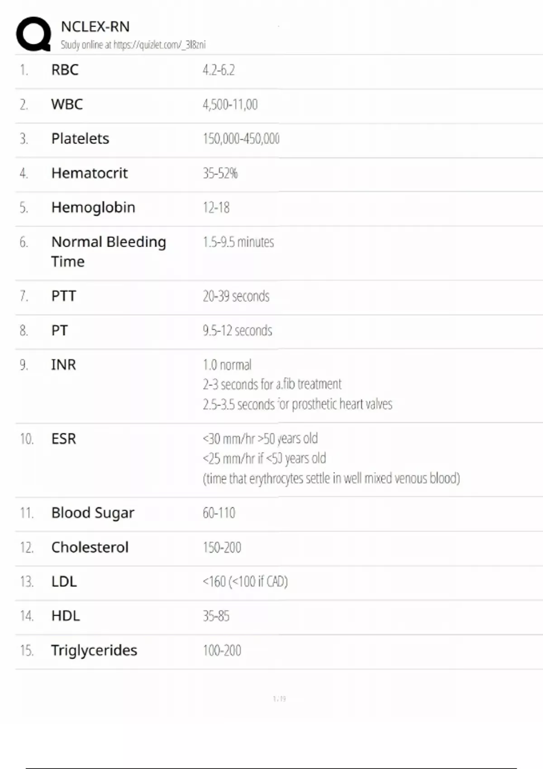Select the INR term

click(63, 365)
